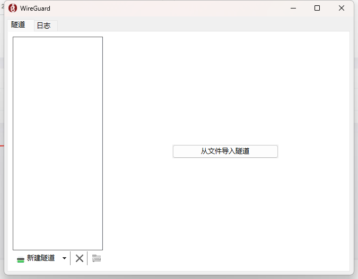
Task: Close the WireGuard window
Action: 342,8
